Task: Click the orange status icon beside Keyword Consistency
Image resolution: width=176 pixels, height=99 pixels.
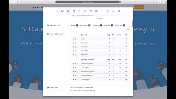Action: (48, 34)
